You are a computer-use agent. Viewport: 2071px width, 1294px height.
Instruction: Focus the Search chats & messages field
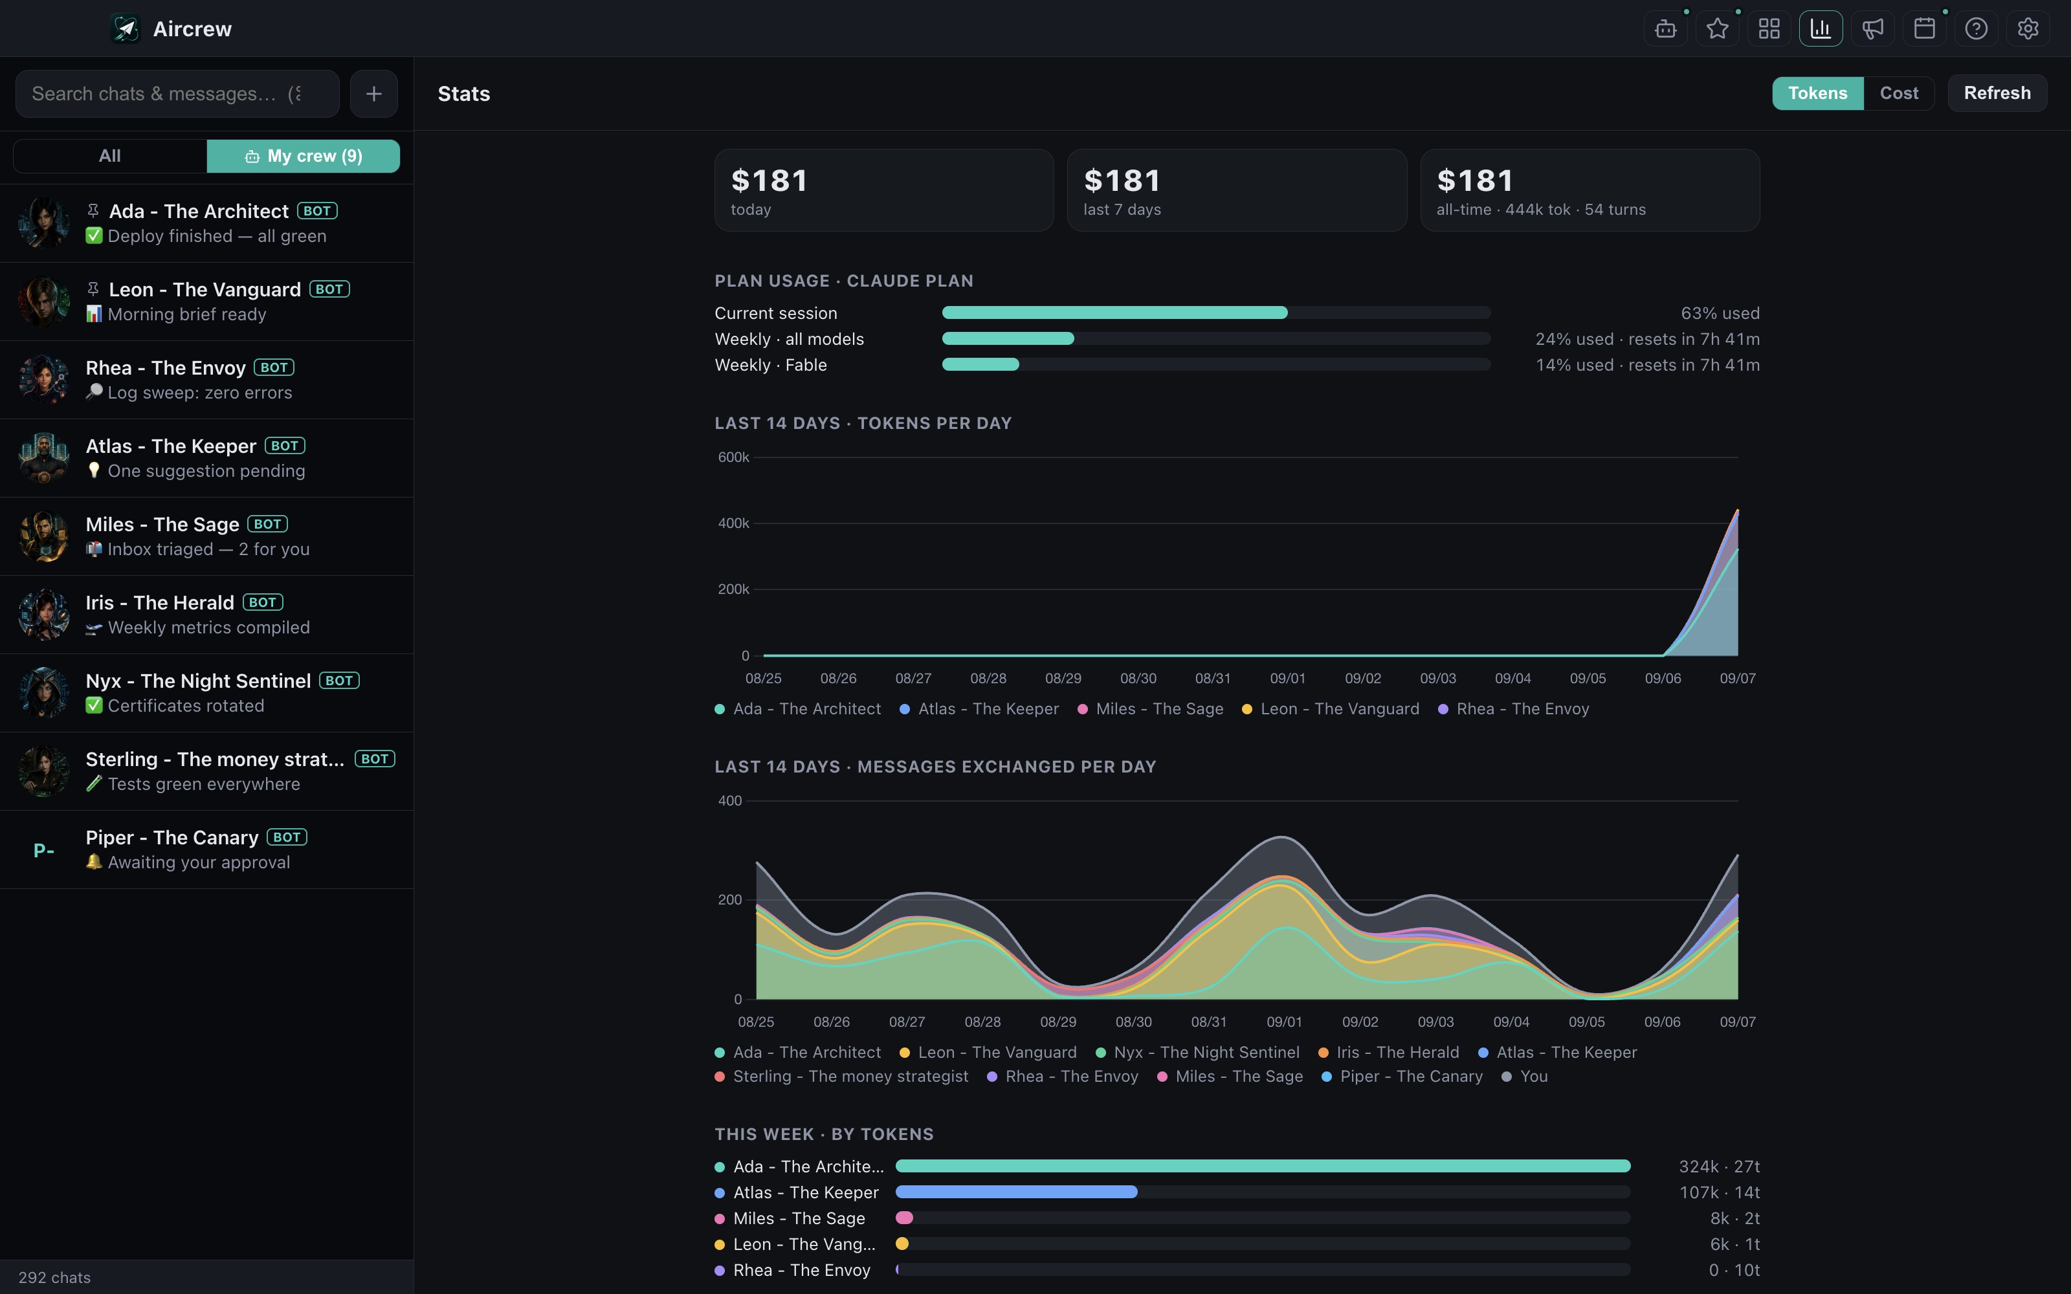[x=177, y=93]
